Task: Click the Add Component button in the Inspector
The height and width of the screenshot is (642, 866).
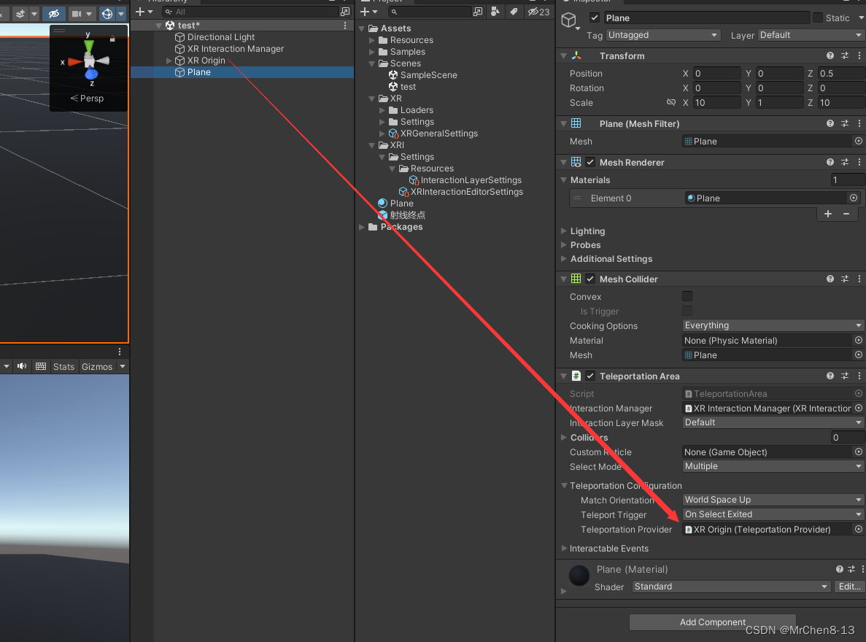Action: pos(712,622)
